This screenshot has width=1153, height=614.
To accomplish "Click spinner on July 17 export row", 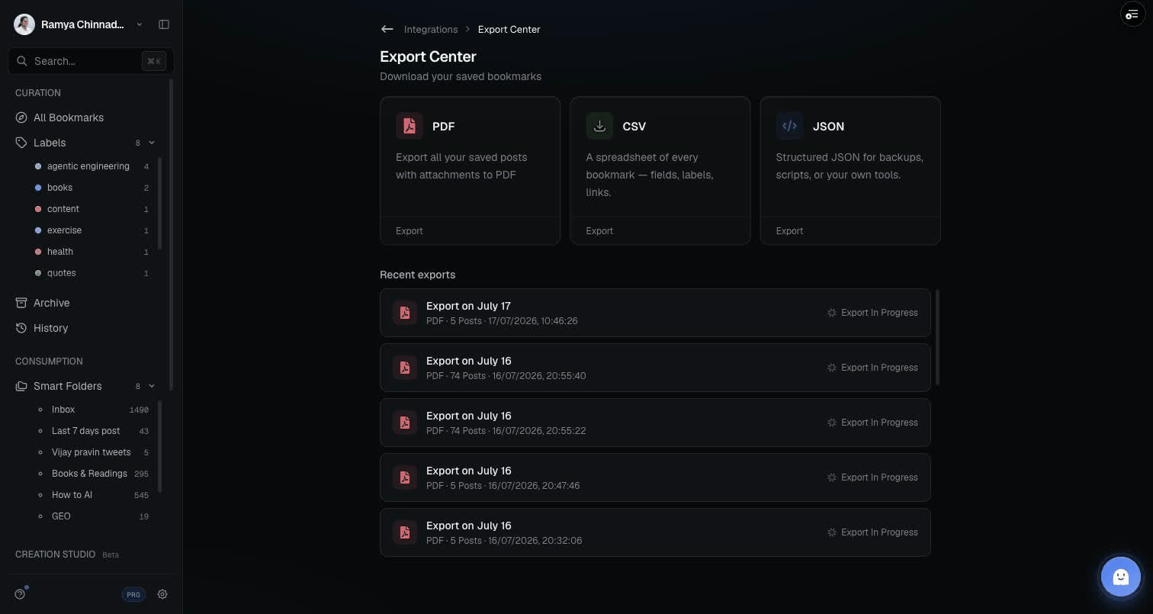I will pyautogui.click(x=832, y=313).
